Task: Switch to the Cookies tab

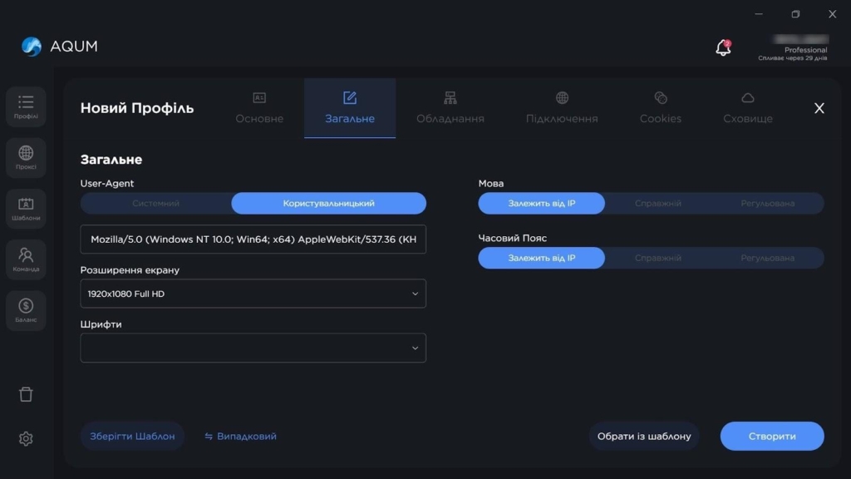Action: pos(660,108)
